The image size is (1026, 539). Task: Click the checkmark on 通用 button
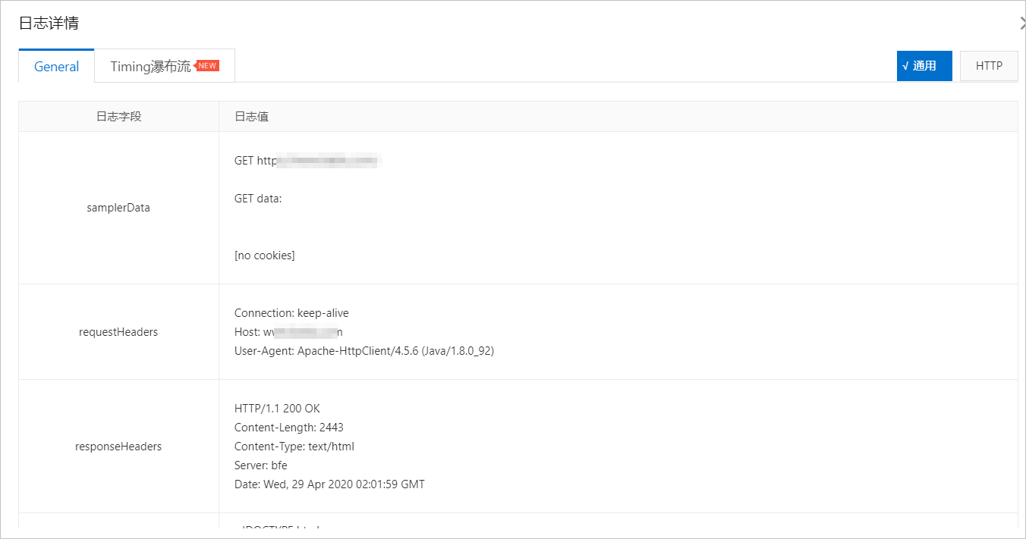pos(905,66)
